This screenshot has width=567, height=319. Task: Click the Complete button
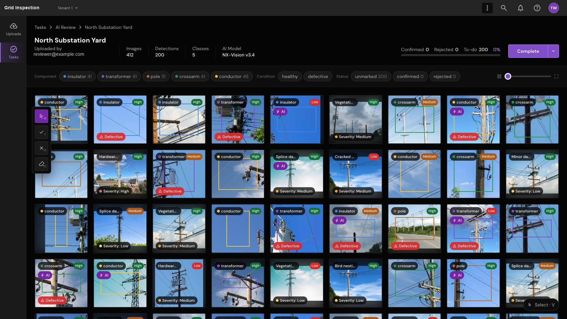click(x=528, y=51)
